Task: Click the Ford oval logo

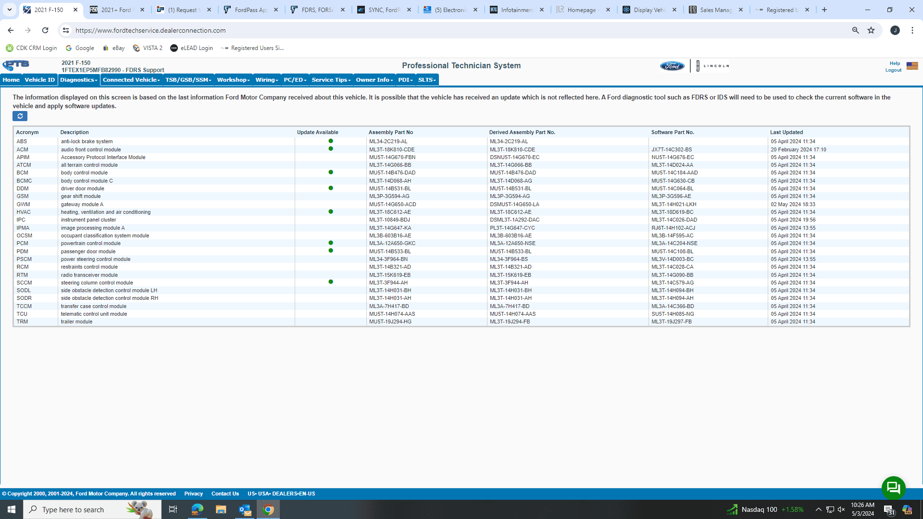Action: pos(672,65)
